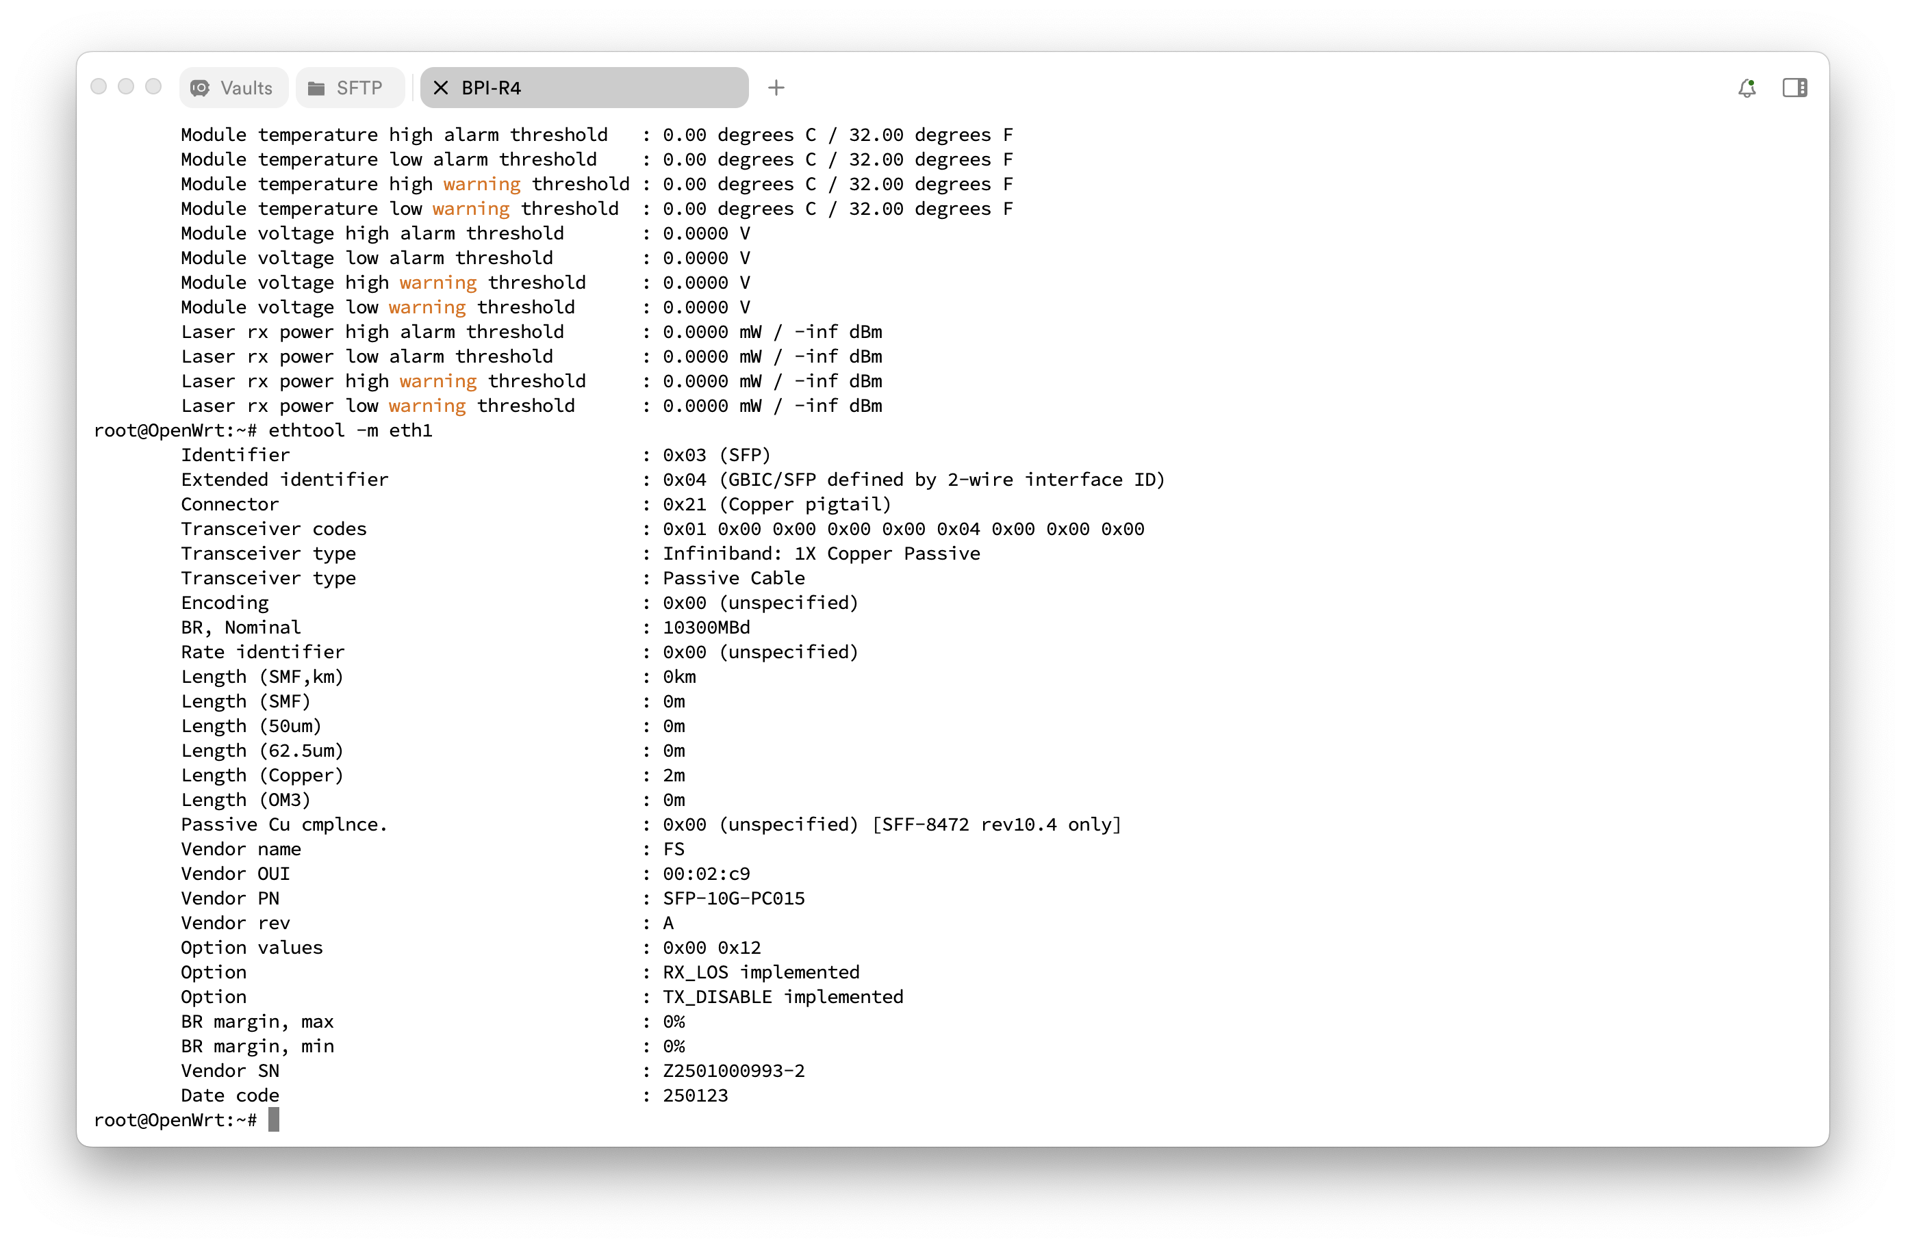Open the Vaults tab
This screenshot has width=1906, height=1248.
point(233,88)
